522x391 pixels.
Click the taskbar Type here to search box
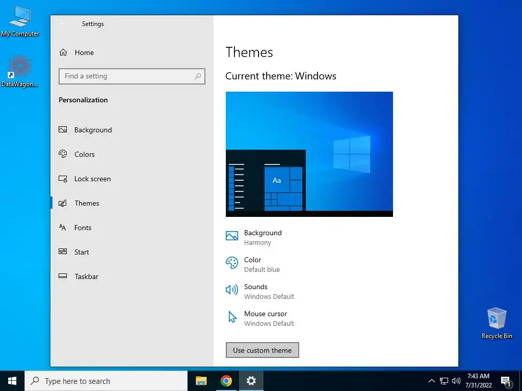click(x=106, y=381)
